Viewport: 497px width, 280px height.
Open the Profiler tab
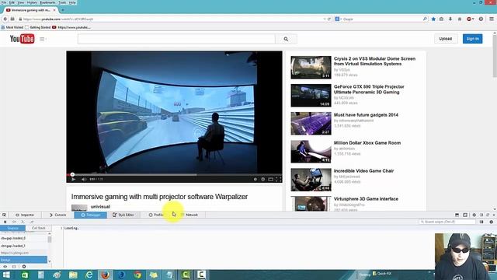156,215
